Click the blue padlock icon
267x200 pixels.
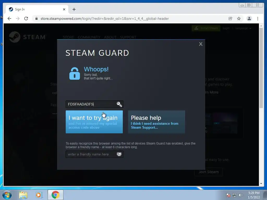pyautogui.click(x=75, y=73)
